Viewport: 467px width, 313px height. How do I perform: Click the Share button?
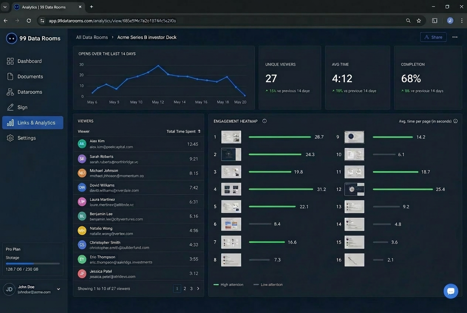point(433,37)
